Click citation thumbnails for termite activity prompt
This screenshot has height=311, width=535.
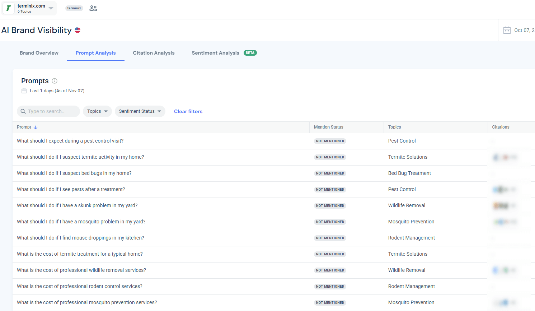click(x=505, y=157)
